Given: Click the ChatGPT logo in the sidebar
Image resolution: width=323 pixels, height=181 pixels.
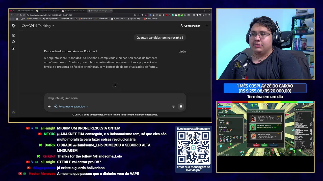Looking at the screenshot, I should (14, 26).
